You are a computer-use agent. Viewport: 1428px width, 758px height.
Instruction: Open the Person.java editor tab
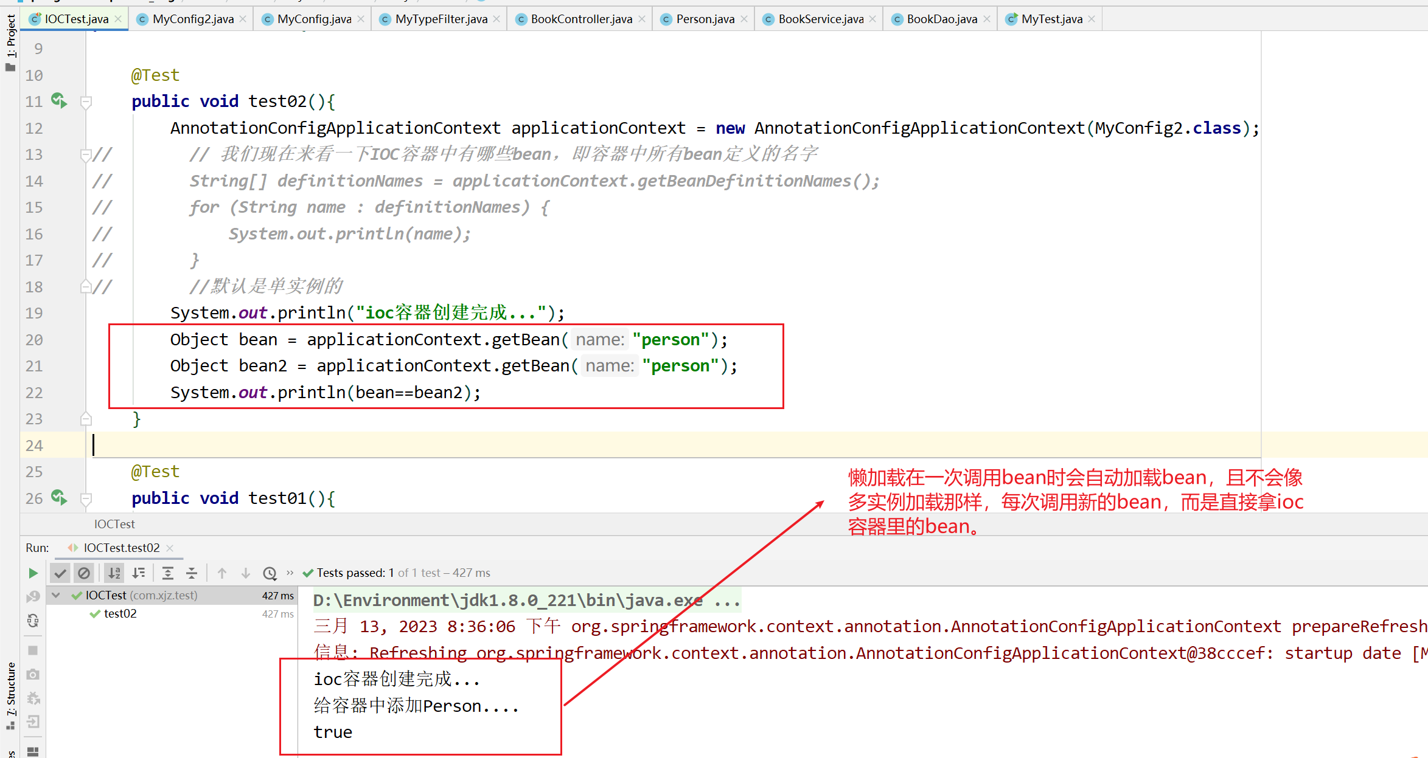(x=705, y=19)
